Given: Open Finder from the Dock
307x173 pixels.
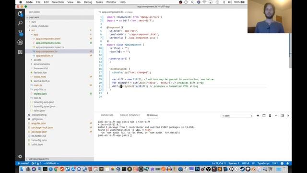Looking at the screenshot, I should click(22, 169).
